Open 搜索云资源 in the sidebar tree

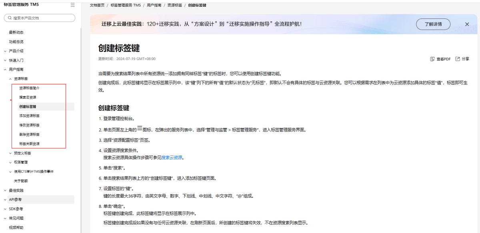pyautogui.click(x=28, y=97)
